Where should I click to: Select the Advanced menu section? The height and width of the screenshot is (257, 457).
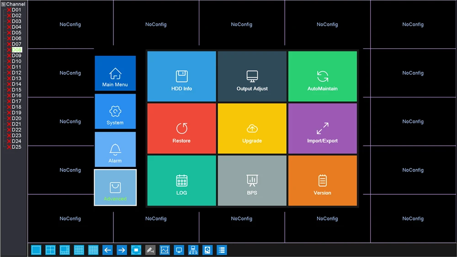(115, 187)
